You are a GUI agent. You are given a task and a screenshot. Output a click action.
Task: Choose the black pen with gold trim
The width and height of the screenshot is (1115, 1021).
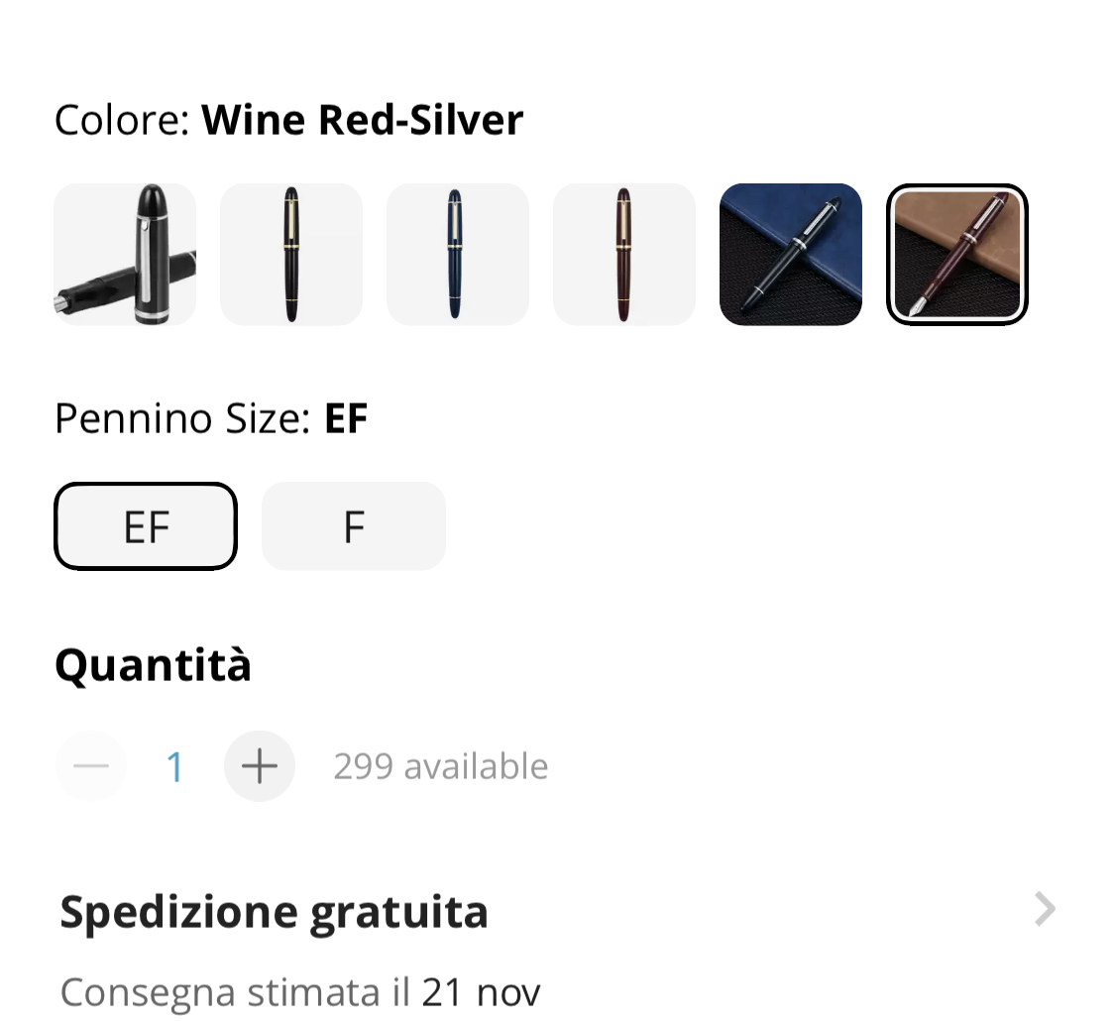pyautogui.click(x=291, y=254)
